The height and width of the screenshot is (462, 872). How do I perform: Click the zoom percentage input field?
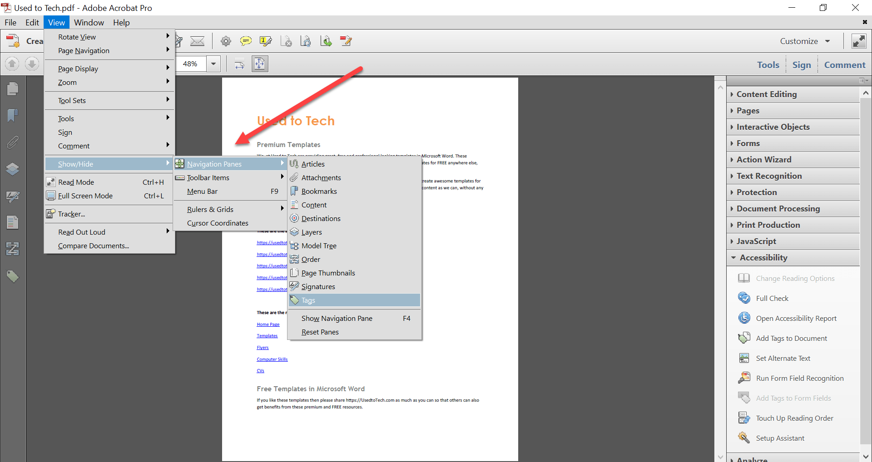(192, 64)
